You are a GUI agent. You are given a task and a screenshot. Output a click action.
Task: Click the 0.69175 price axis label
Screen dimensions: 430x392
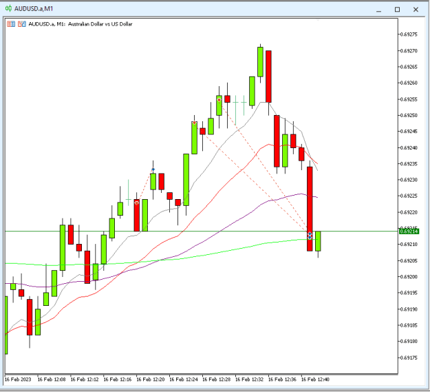[x=409, y=358]
